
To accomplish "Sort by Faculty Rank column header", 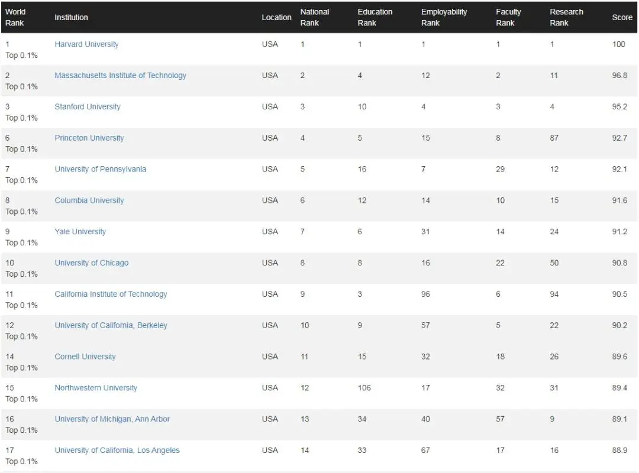I will (508, 17).
